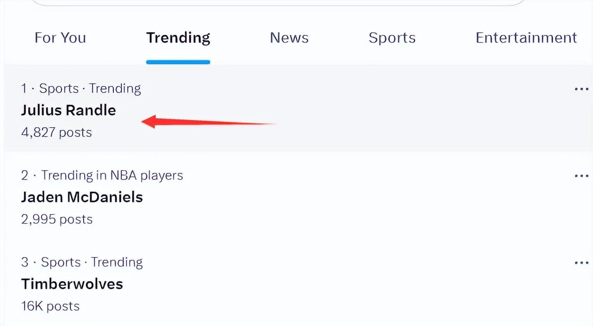Open options menu for Timberwolves trend
The height and width of the screenshot is (326, 593).
coord(581,263)
